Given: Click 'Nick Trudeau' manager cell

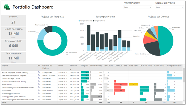Looking at the screenshot, I should (x=47, y=91).
